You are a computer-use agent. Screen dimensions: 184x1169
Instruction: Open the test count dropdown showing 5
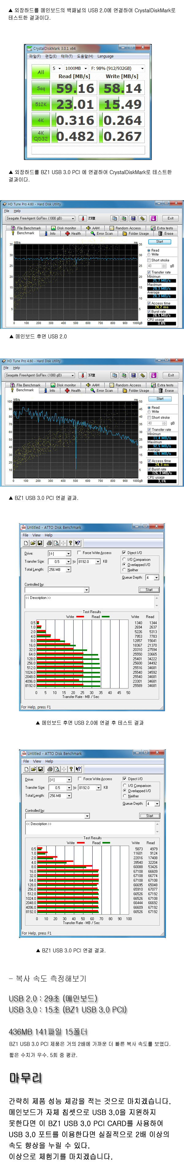click(x=56, y=69)
